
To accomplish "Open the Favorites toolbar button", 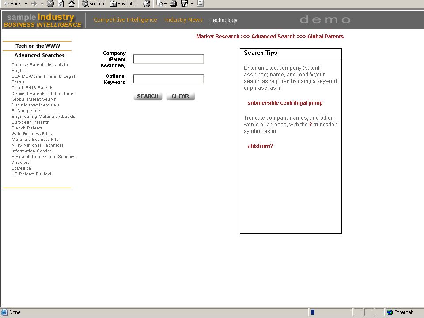I will point(124,4).
